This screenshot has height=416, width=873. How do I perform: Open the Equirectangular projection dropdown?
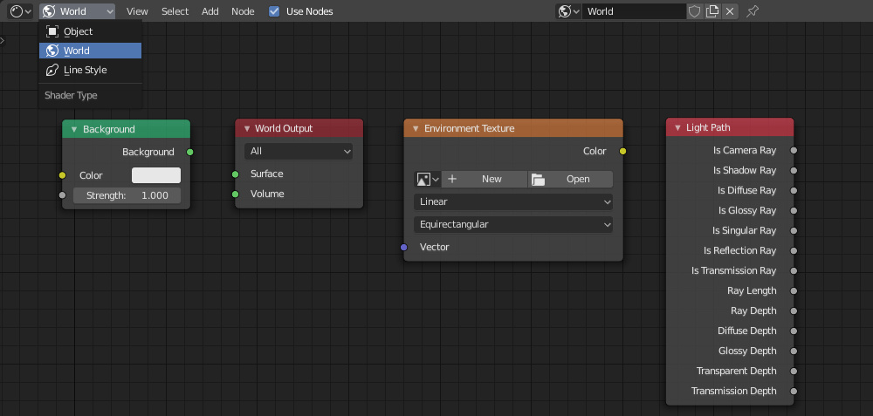(x=513, y=225)
